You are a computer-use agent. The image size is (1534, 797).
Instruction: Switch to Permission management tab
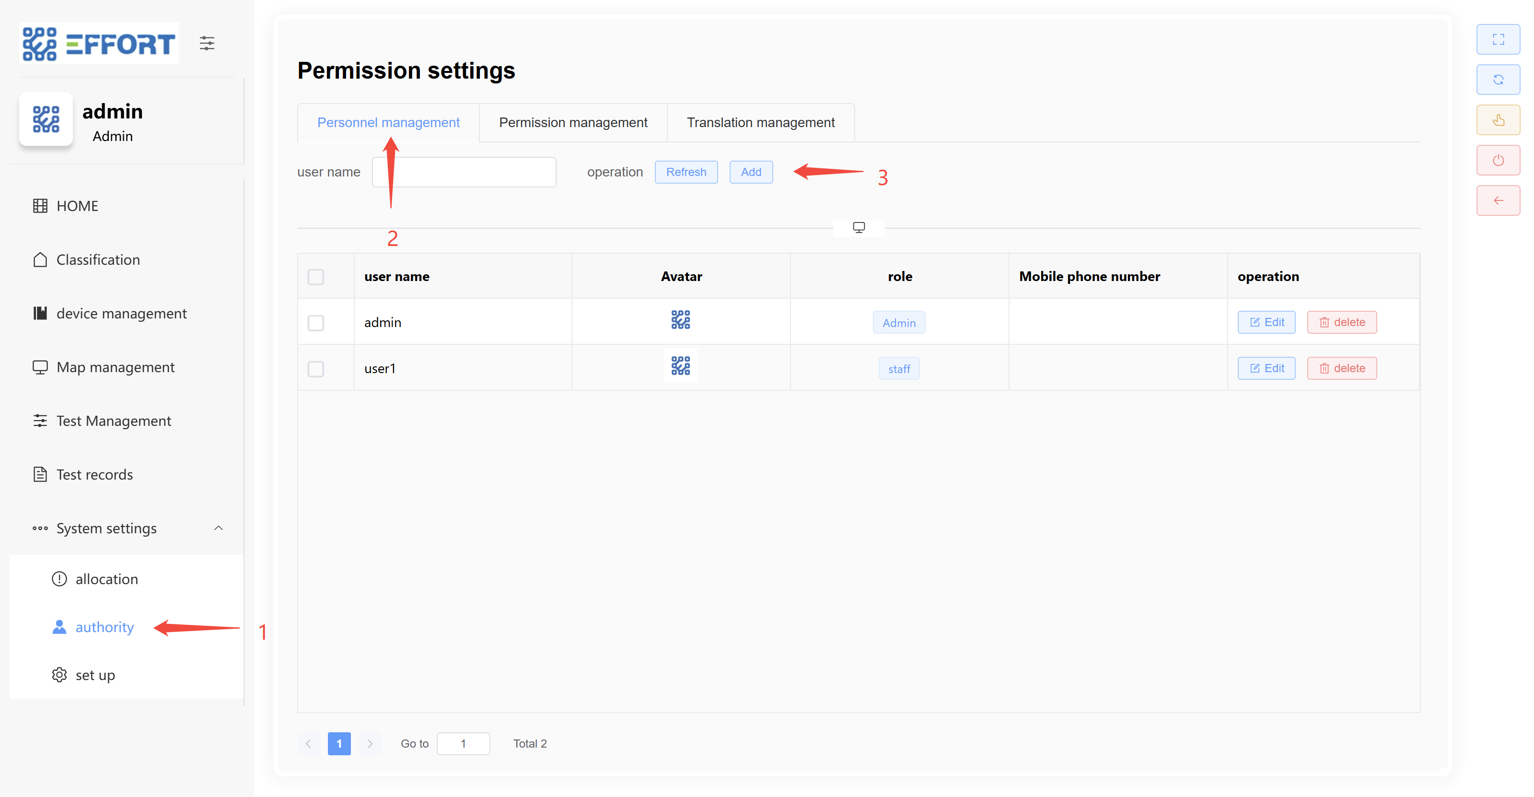click(572, 123)
